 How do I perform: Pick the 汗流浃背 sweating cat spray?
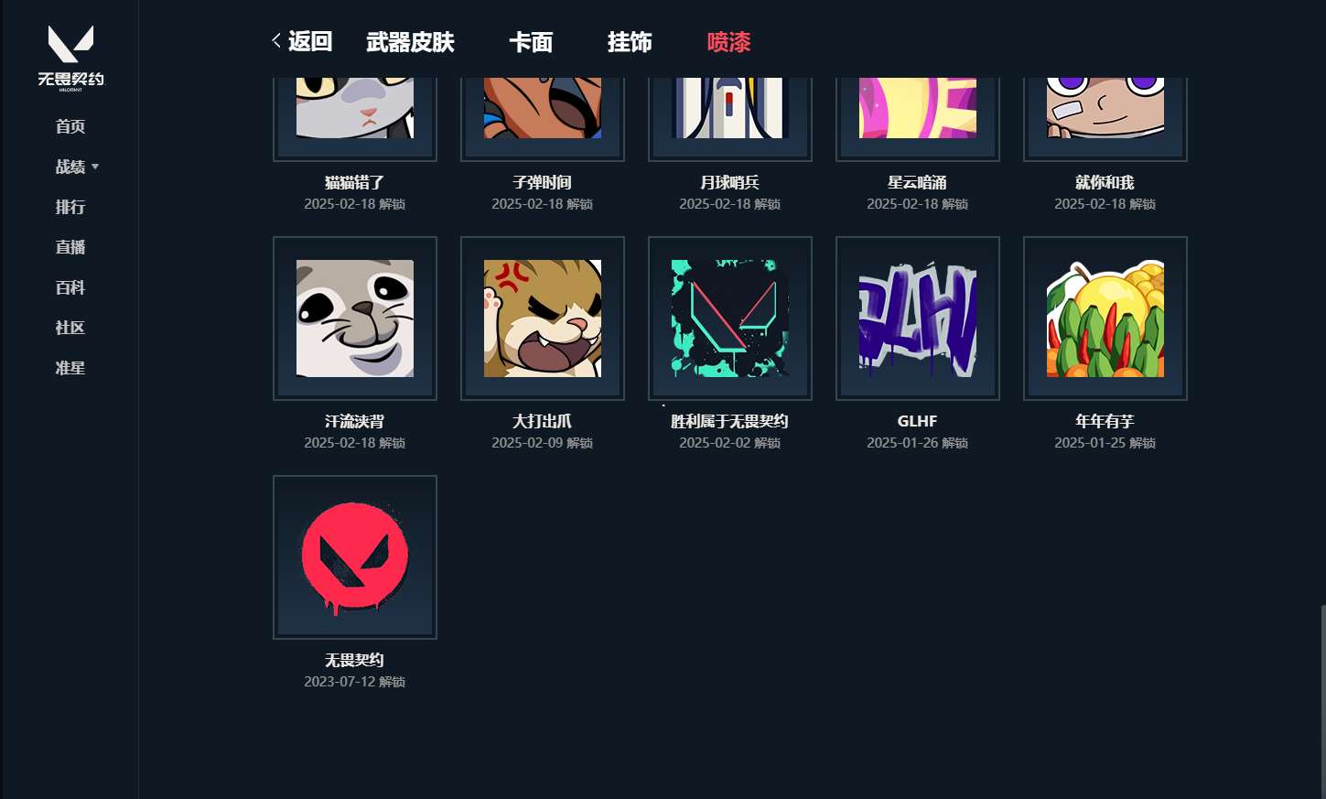[355, 319]
